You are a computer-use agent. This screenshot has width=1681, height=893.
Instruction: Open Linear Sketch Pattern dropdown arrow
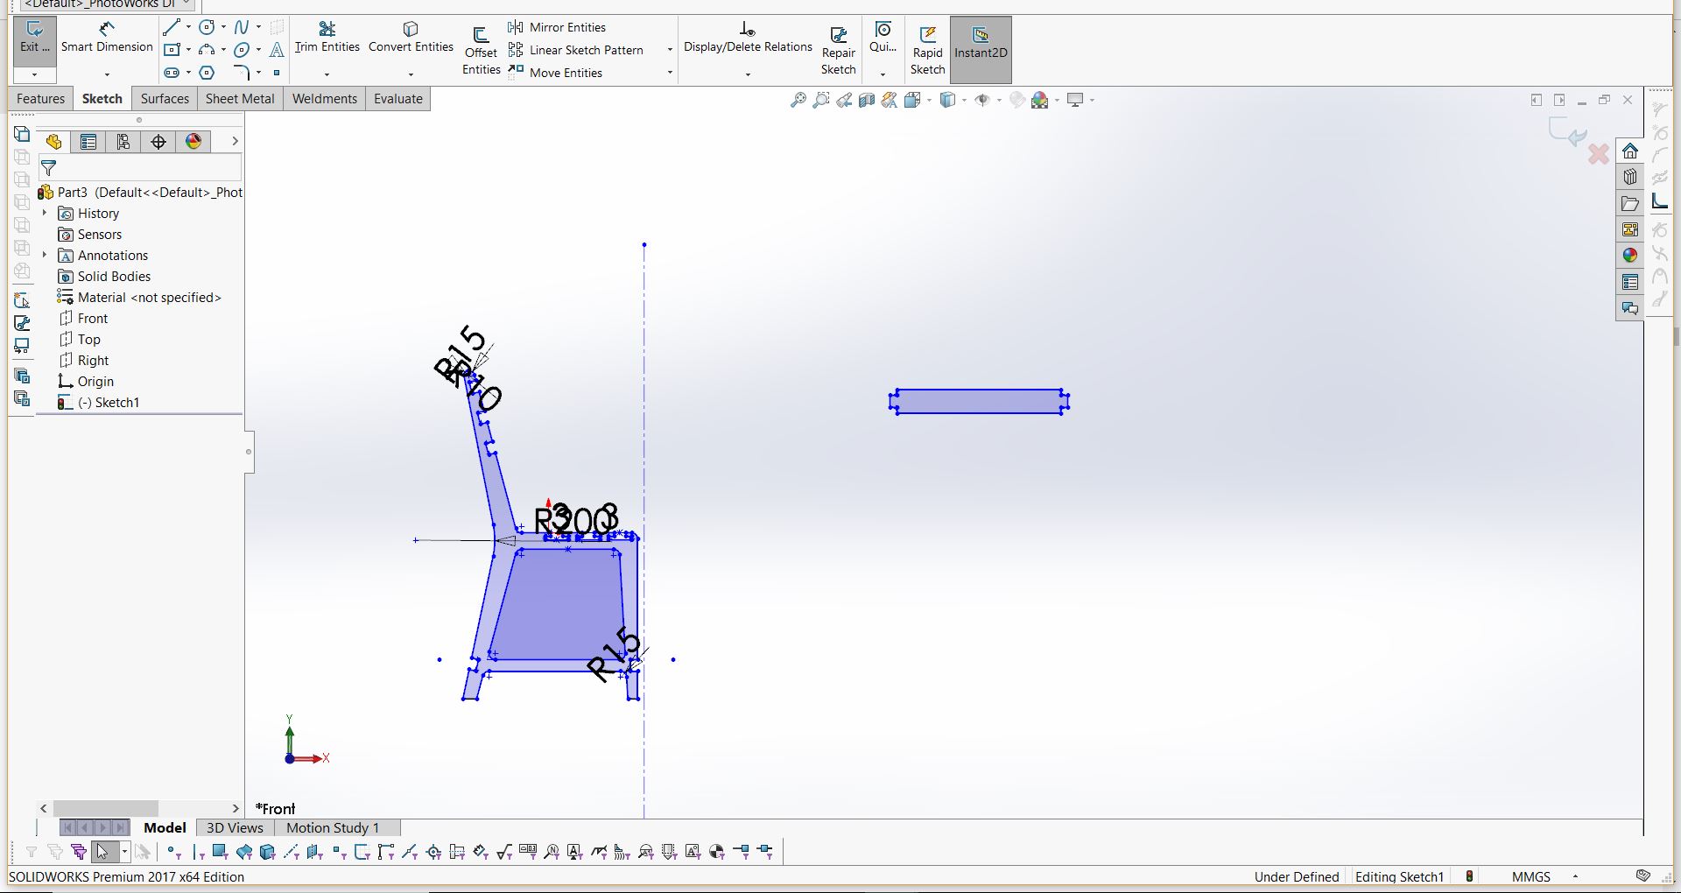pos(670,50)
